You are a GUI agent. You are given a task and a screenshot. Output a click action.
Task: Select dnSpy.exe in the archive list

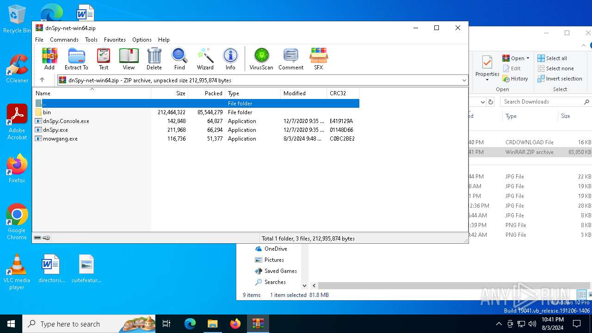click(x=196, y=130)
